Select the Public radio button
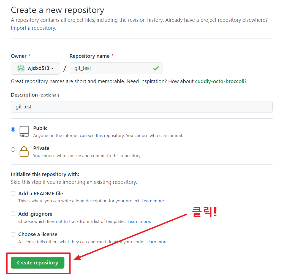This screenshot has height=279, width=299. click(13, 129)
